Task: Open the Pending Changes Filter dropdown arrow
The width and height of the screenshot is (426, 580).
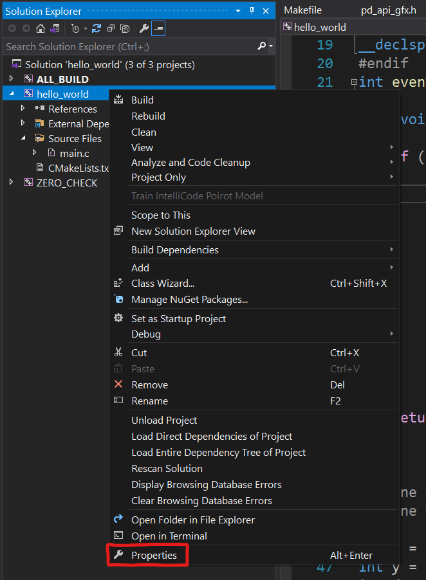Action: tap(85, 28)
